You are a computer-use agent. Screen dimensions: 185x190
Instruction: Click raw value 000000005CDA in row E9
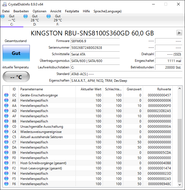(x=159, y=152)
